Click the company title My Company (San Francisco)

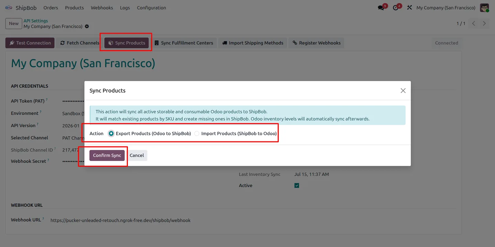tap(83, 63)
